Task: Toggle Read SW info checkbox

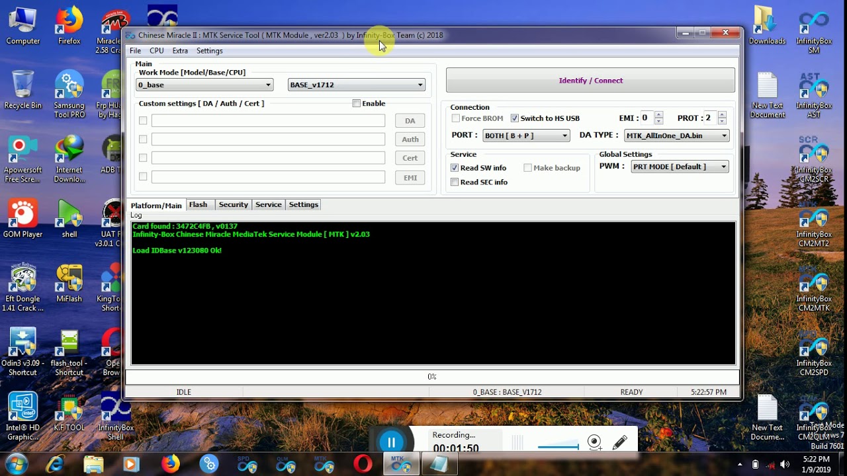Action: (455, 168)
